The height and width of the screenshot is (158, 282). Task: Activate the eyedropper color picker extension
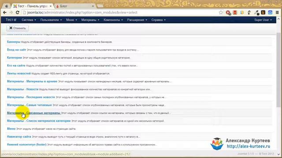256,13
